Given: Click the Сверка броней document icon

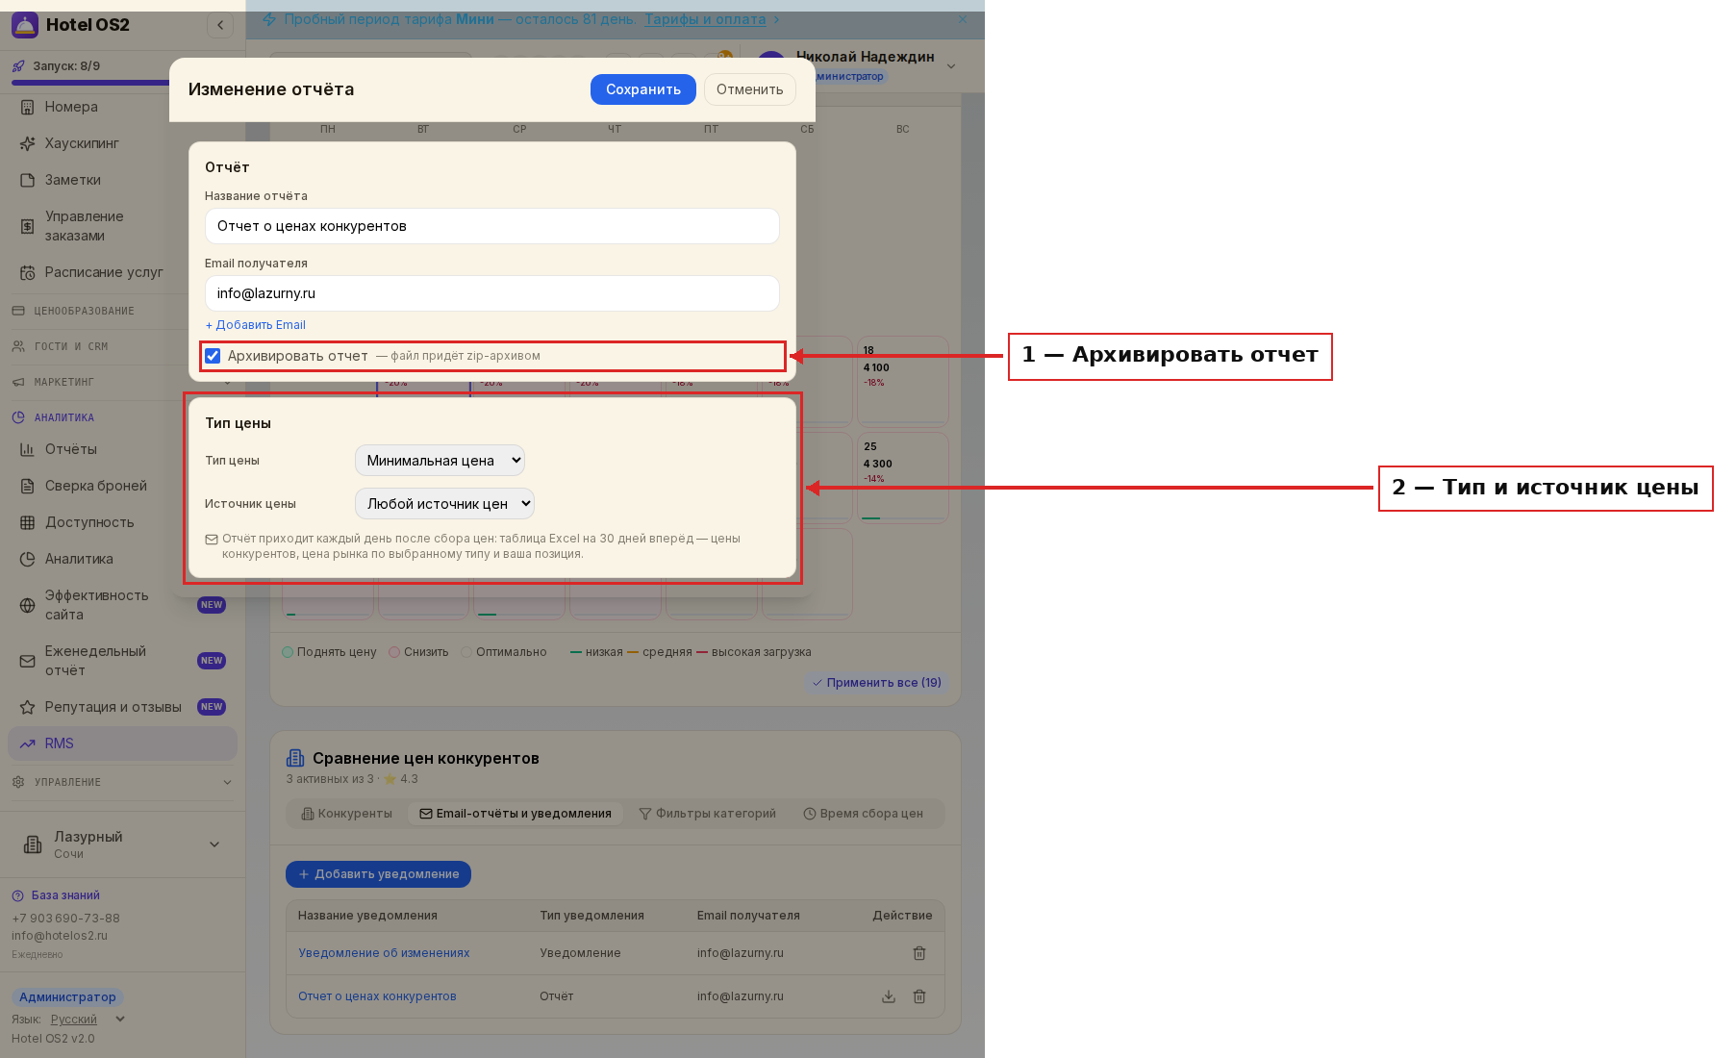Looking at the screenshot, I should [x=28, y=486].
